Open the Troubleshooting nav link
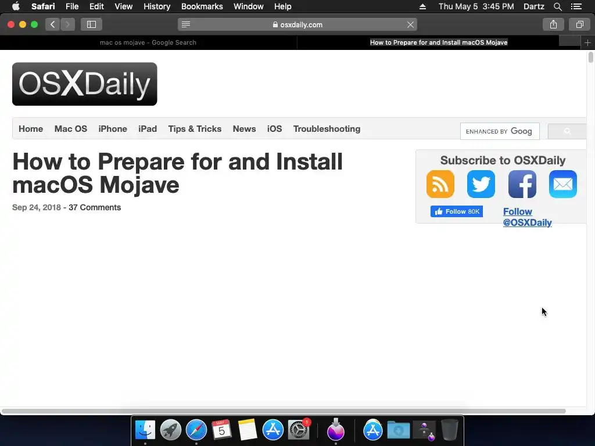Viewport: 595px width, 446px height. click(x=327, y=129)
